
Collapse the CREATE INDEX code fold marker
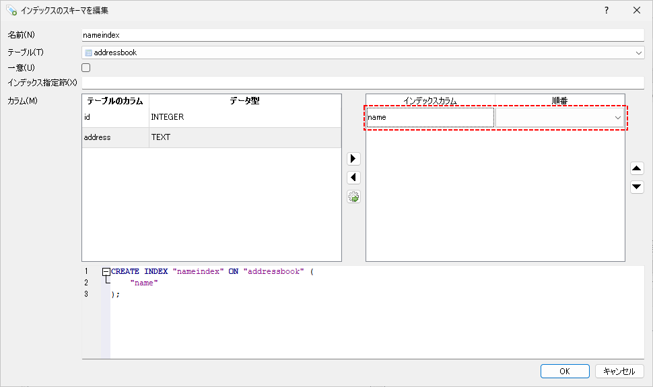click(106, 272)
